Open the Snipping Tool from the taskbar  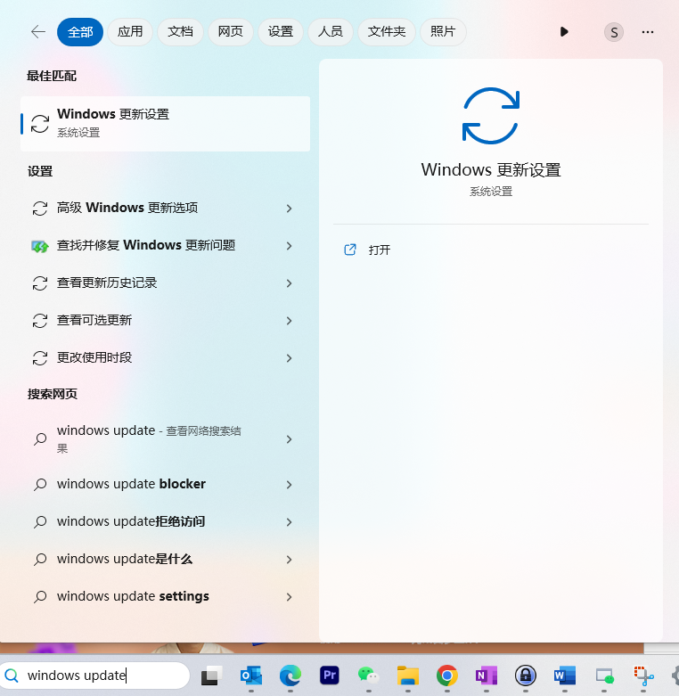pos(643,676)
